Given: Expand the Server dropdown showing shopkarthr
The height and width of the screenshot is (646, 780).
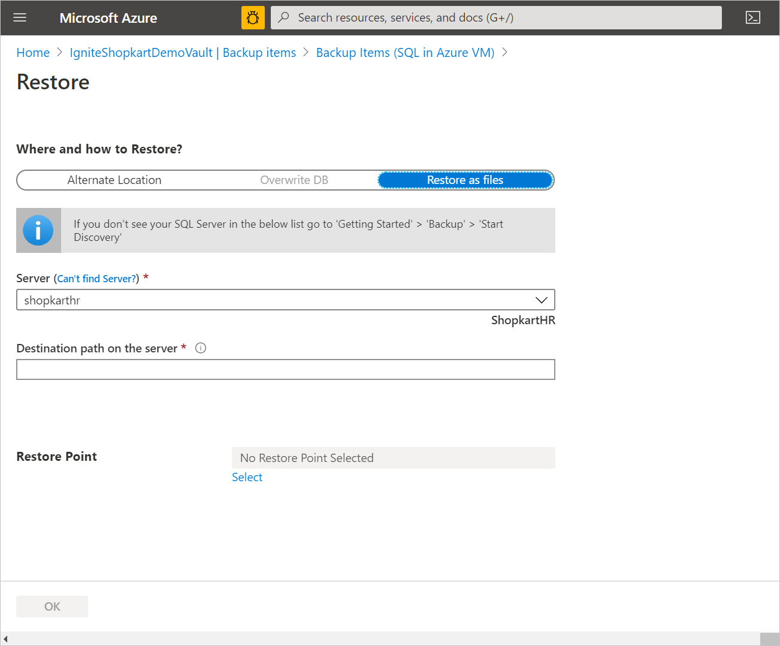Looking at the screenshot, I should pos(541,300).
